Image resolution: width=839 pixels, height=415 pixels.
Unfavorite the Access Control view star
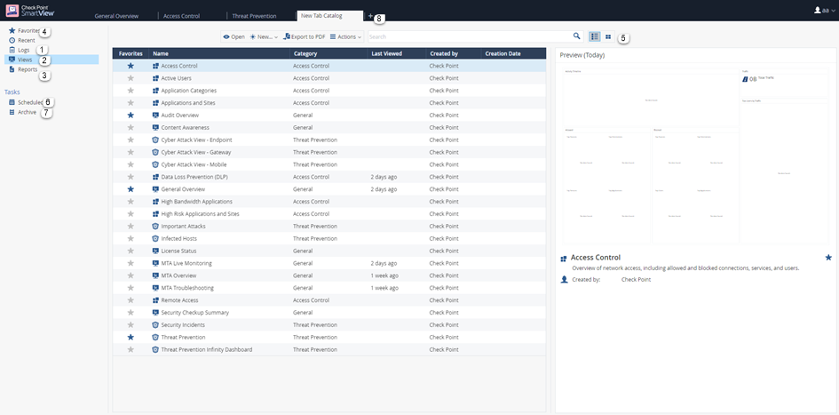pos(131,66)
